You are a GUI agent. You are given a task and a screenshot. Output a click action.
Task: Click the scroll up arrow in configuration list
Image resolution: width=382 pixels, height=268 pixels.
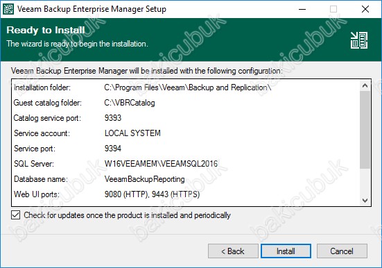click(365, 85)
